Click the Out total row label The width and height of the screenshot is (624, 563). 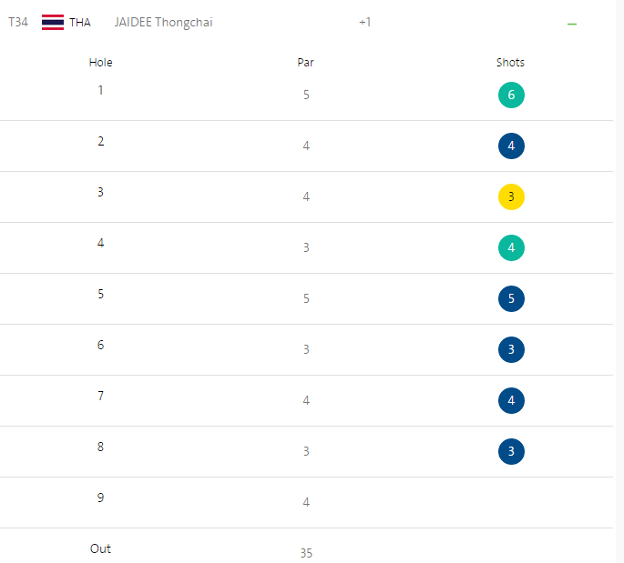point(100,548)
